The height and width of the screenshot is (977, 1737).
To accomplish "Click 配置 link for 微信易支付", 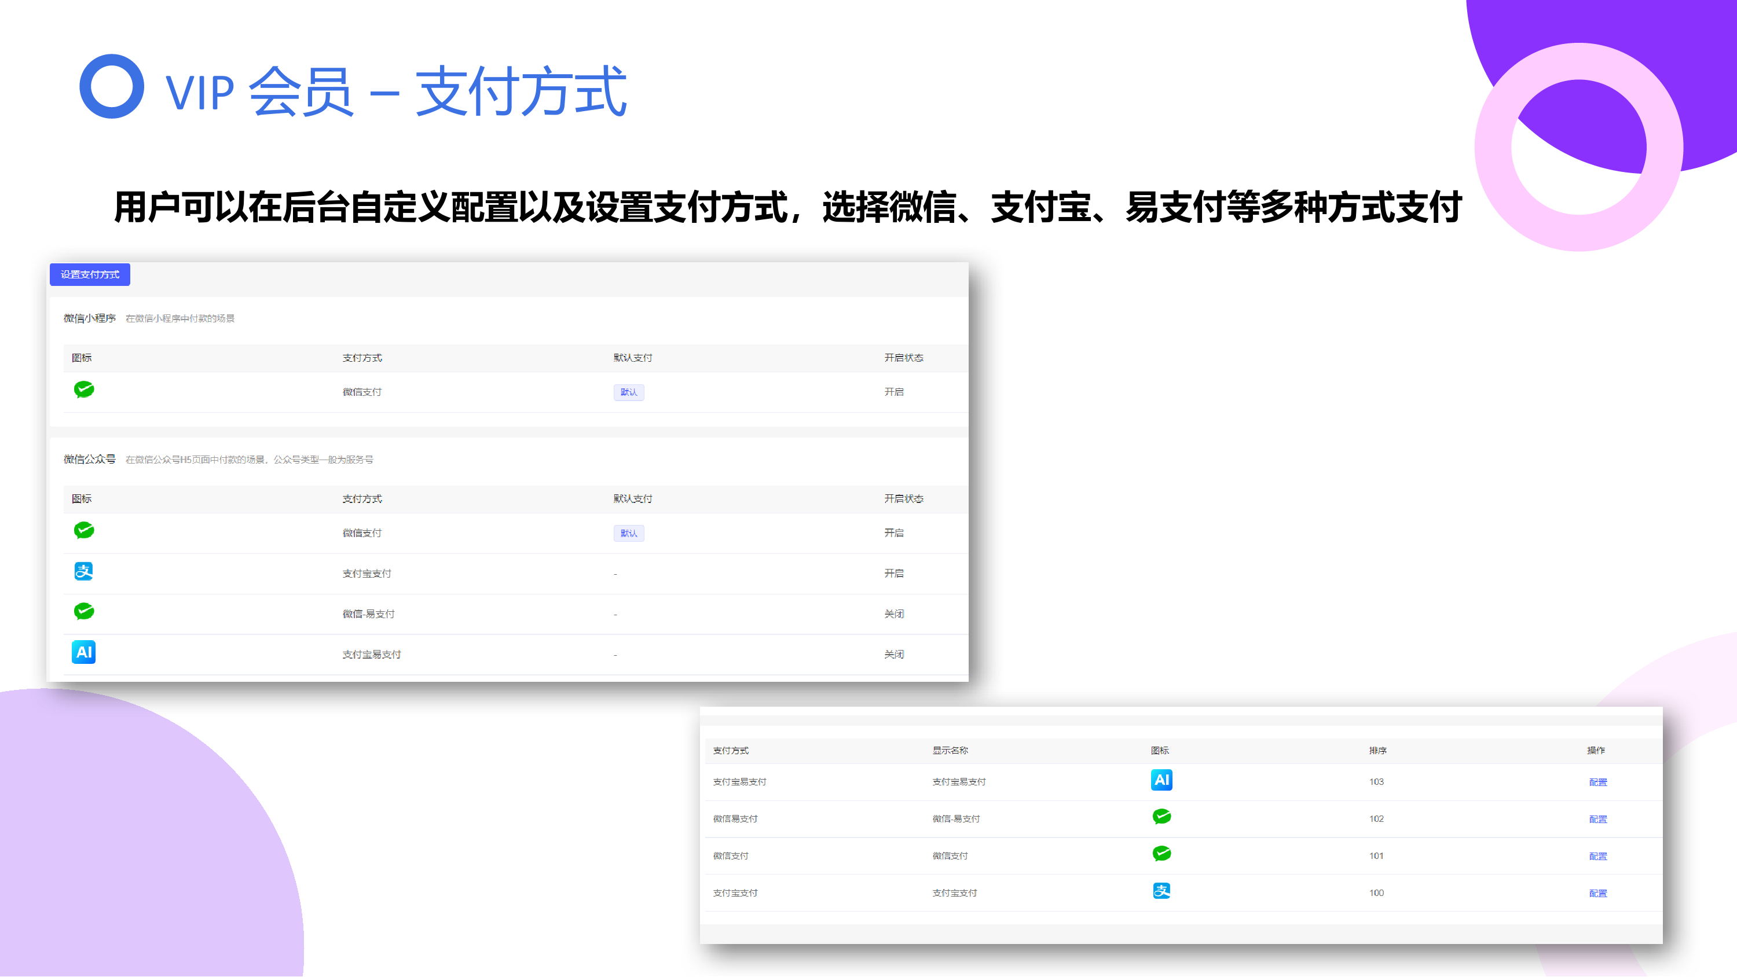I will pos(1597,819).
